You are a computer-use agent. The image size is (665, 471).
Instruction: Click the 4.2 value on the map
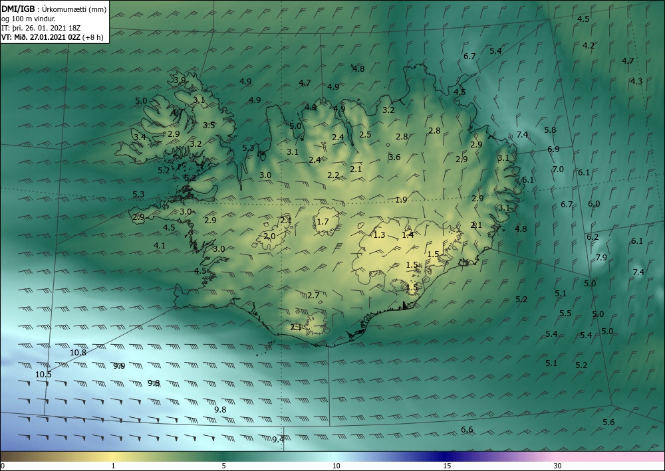[x=589, y=46]
